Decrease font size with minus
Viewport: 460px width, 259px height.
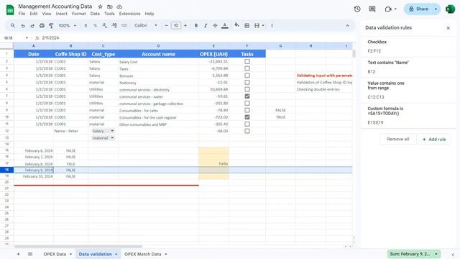click(166, 26)
